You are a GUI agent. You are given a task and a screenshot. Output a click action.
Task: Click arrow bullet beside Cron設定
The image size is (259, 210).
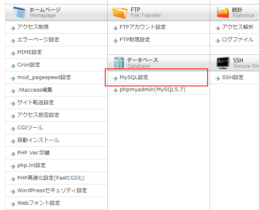coord(13,66)
